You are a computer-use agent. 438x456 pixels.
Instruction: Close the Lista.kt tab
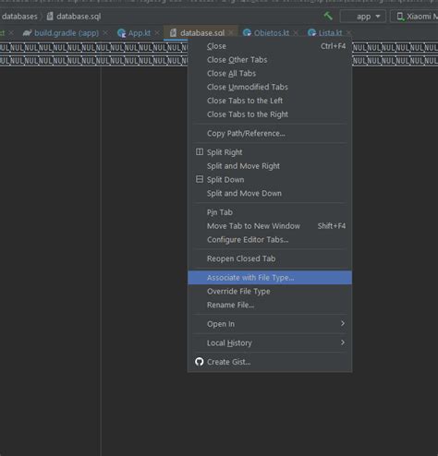[x=348, y=32]
